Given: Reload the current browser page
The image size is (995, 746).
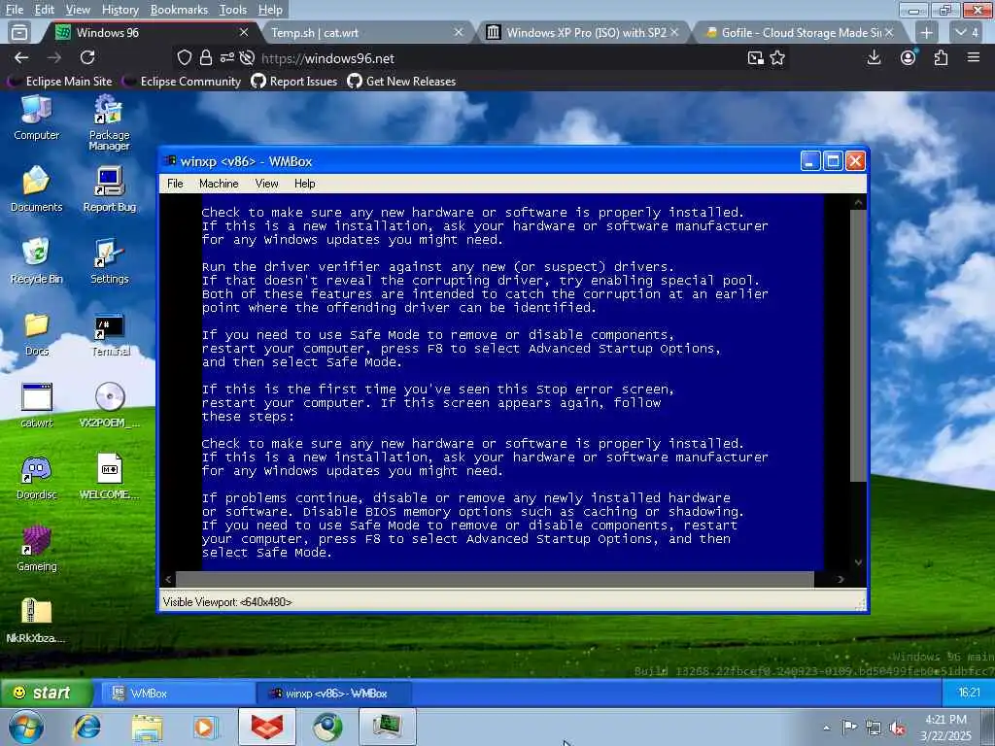Looking at the screenshot, I should click(87, 57).
